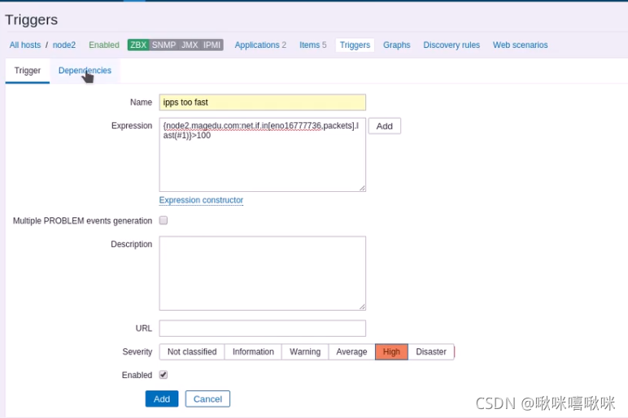Image resolution: width=628 pixels, height=418 pixels.
Task: Open the Expression constructor link
Action: [201, 200]
